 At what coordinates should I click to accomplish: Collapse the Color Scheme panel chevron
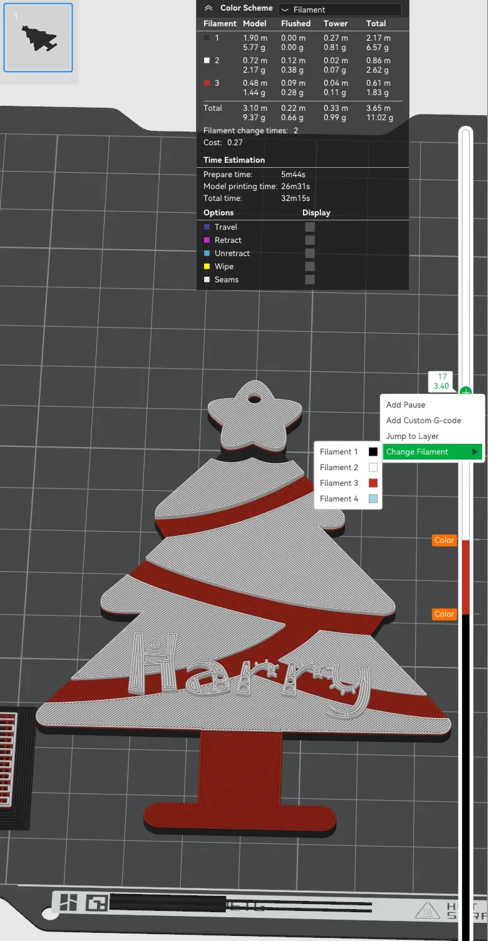pos(208,9)
